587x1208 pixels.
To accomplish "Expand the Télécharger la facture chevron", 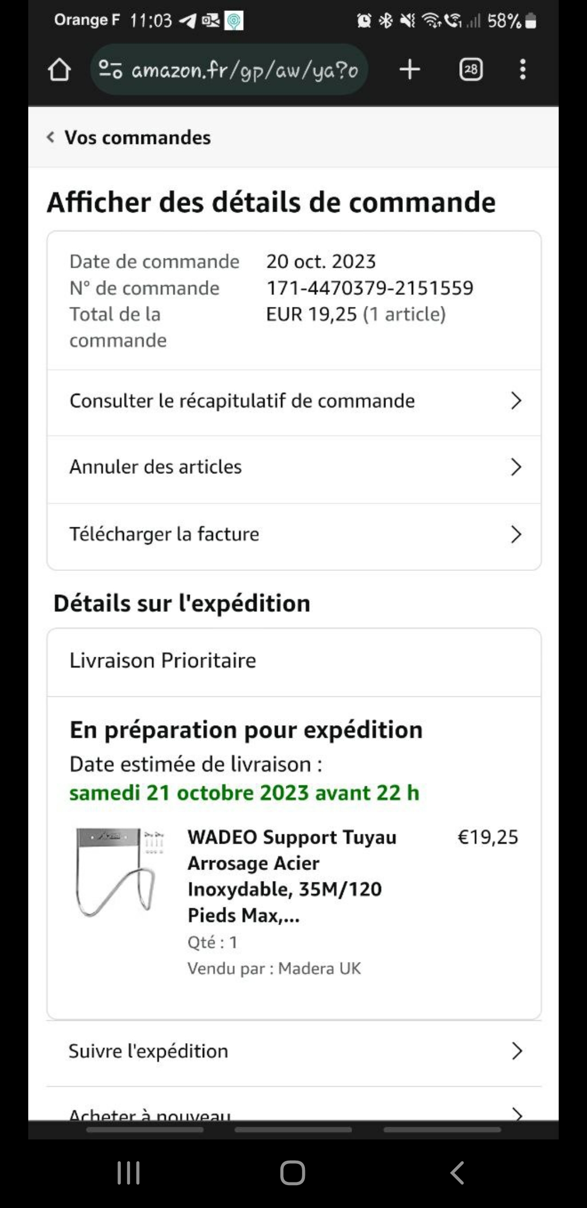I will 516,534.
